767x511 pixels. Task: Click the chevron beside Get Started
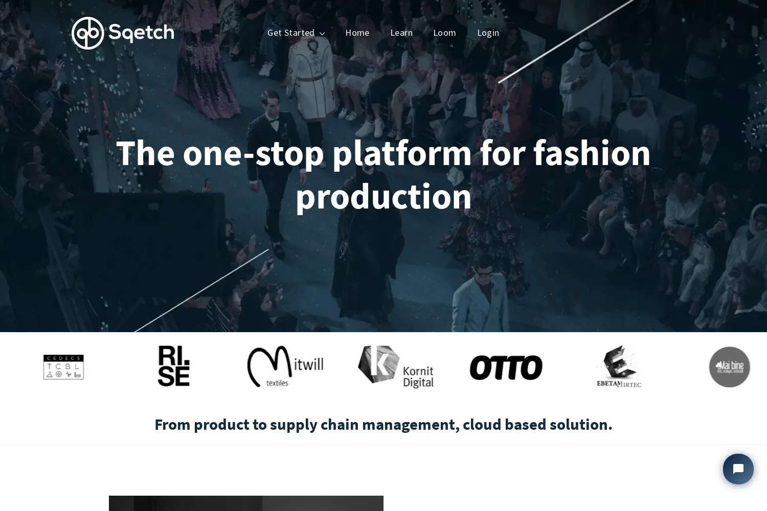[x=322, y=34]
